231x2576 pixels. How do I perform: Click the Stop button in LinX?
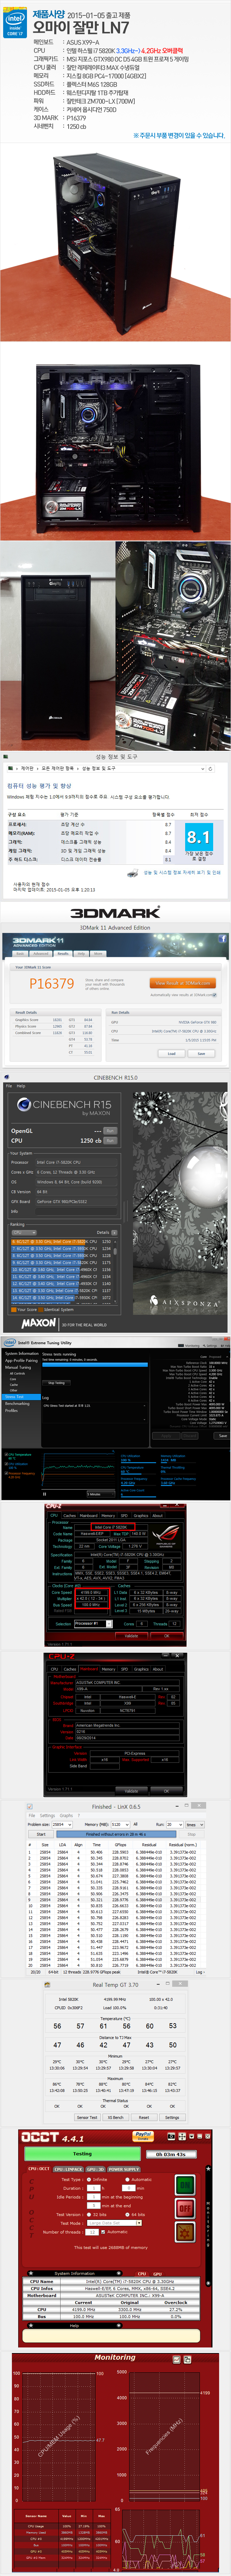[x=191, y=1834]
